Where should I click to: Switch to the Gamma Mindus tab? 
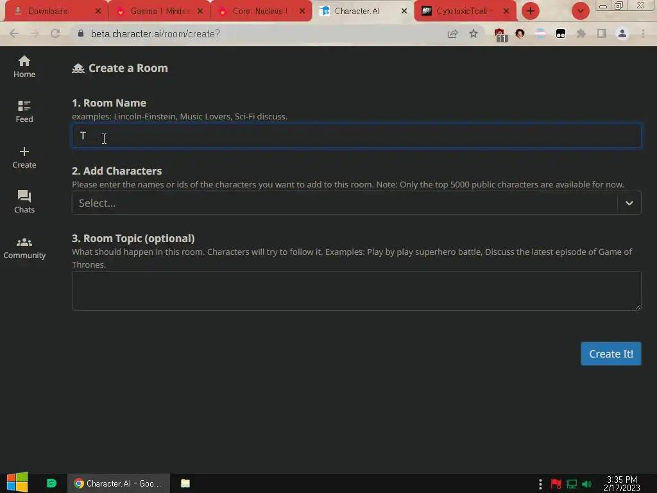[159, 11]
